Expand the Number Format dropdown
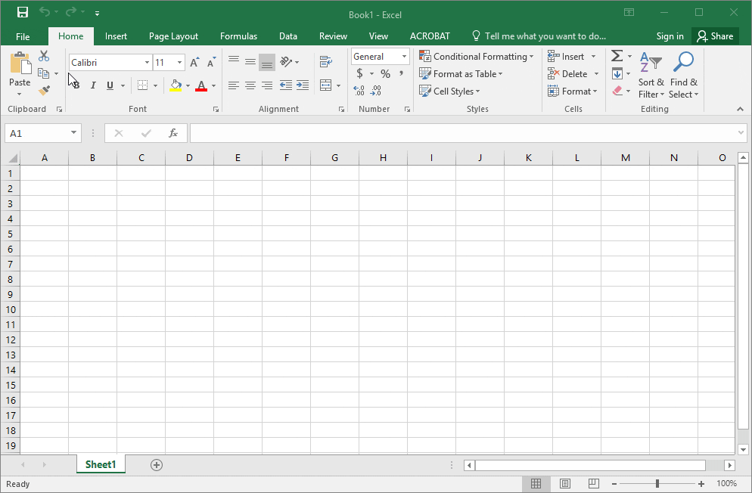Image resolution: width=752 pixels, height=493 pixels. coord(403,56)
